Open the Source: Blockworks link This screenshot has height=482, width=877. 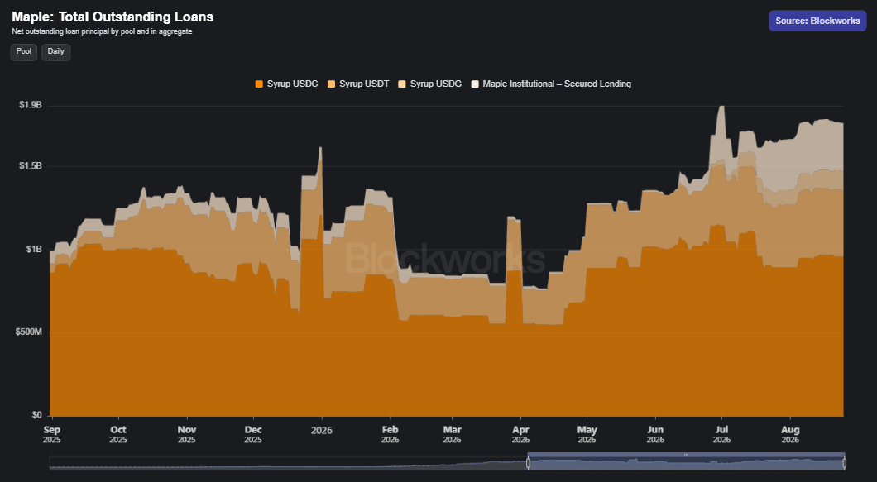click(817, 21)
